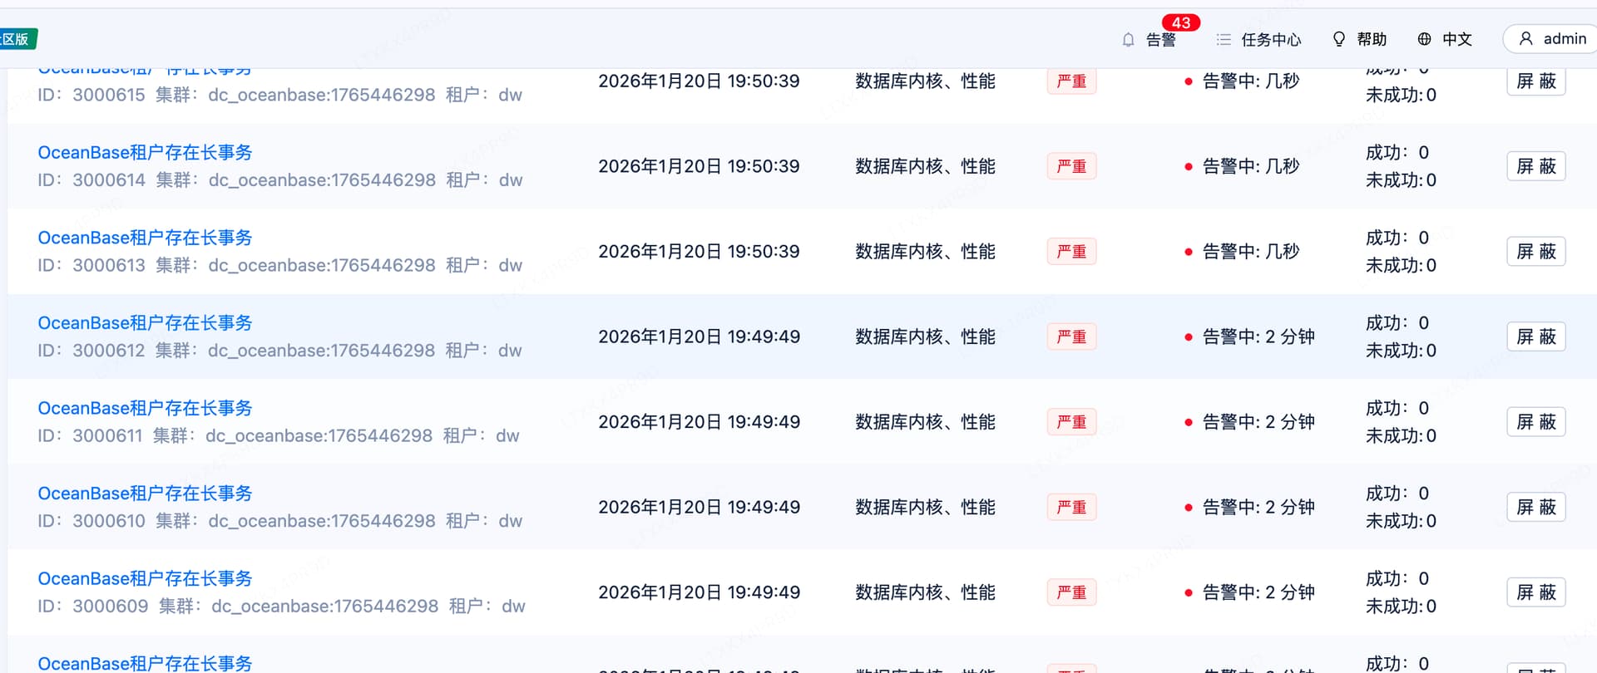Click 屏蔽 button for alarm 3000614
The width and height of the screenshot is (1597, 673).
pos(1535,166)
